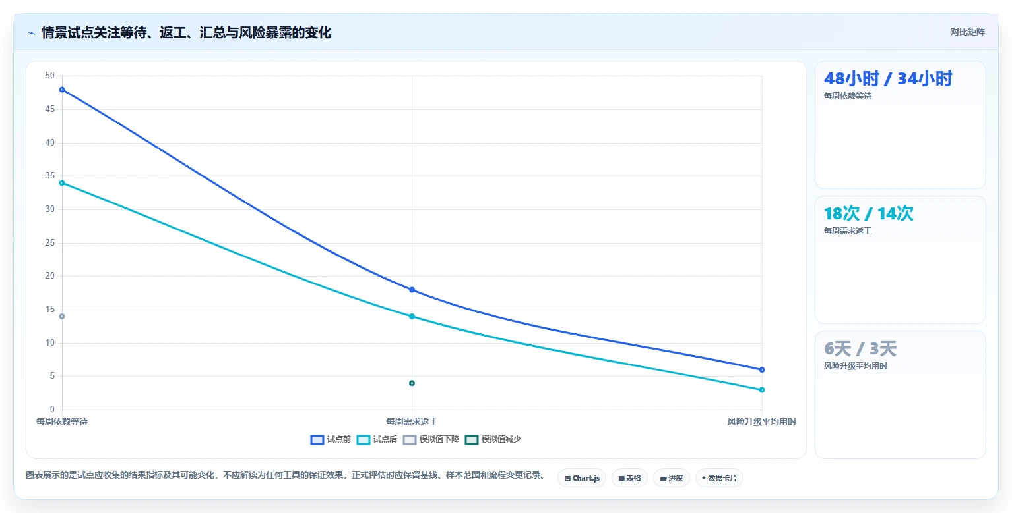Select the 数据卡片 tag chip

click(719, 478)
